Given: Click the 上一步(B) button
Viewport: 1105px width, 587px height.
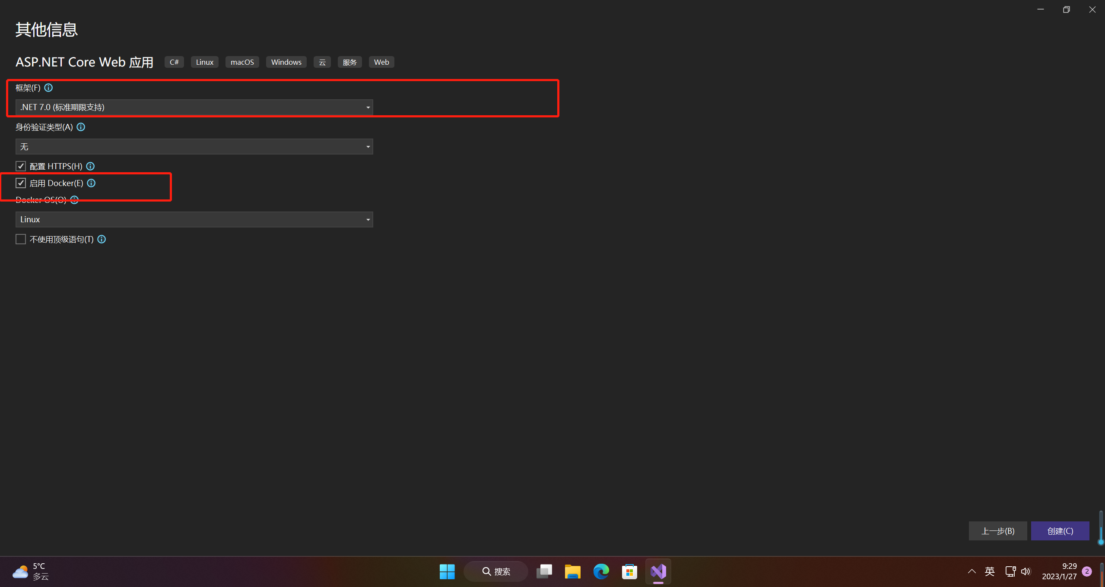Looking at the screenshot, I should pos(998,531).
